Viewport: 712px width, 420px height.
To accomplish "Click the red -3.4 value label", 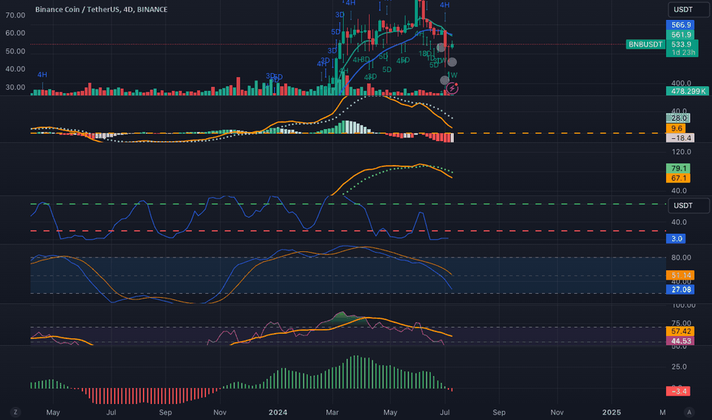I will (678, 391).
